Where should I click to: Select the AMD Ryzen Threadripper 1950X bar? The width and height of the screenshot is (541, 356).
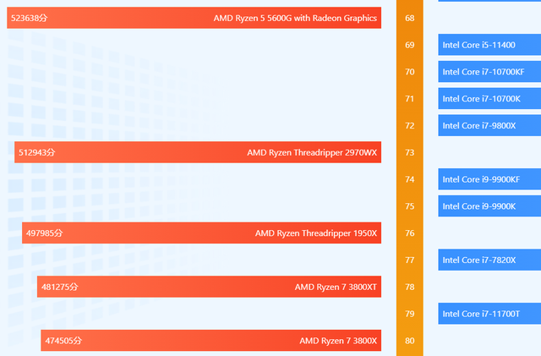click(x=201, y=233)
